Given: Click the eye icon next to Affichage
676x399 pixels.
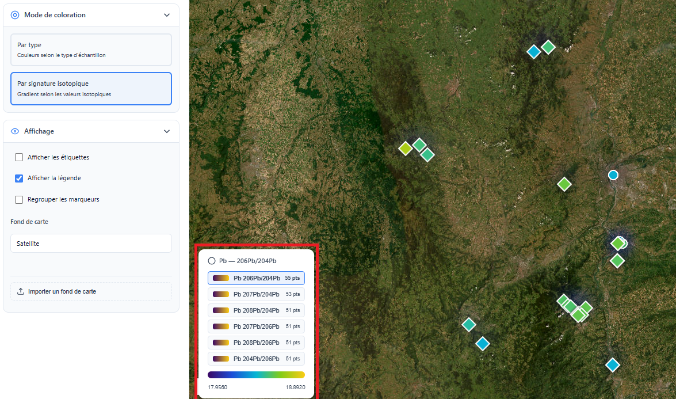Looking at the screenshot, I should click(15, 131).
